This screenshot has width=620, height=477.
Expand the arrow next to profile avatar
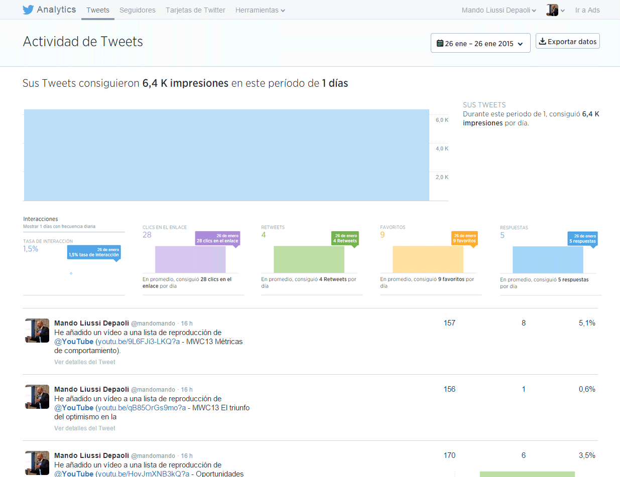coord(563,11)
